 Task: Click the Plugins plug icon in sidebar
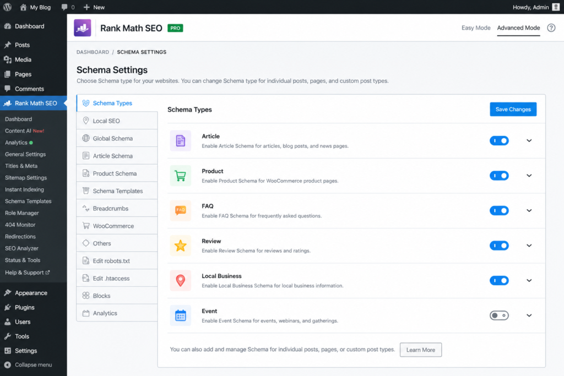8,307
